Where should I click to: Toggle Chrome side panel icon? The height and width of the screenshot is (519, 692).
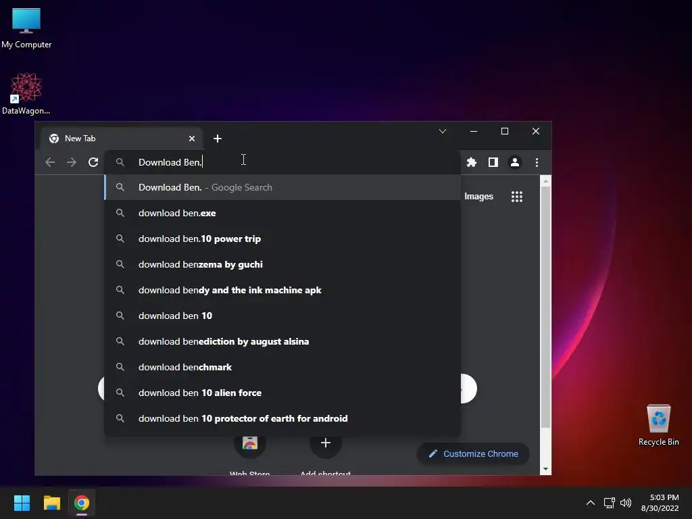click(x=493, y=162)
